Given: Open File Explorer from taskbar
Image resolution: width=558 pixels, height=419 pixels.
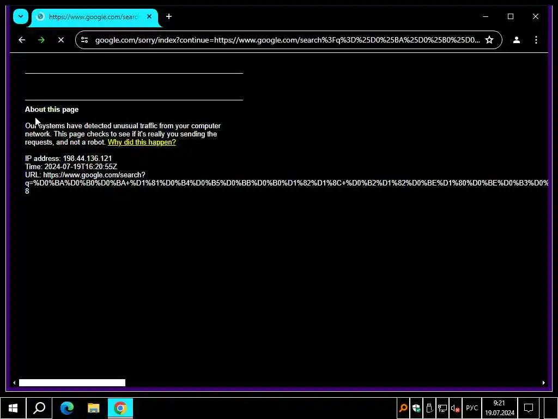Looking at the screenshot, I should pos(93,408).
